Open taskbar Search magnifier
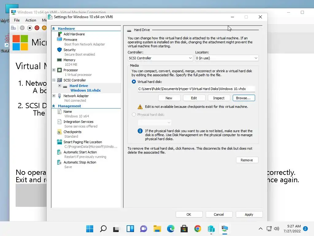The height and width of the screenshot is (236, 314). (103, 229)
